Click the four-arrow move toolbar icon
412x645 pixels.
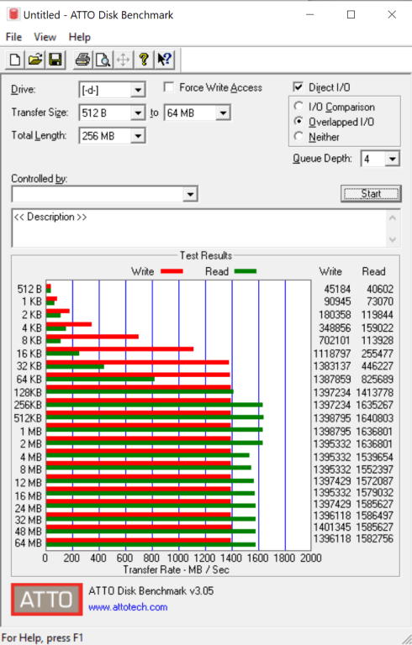123,60
